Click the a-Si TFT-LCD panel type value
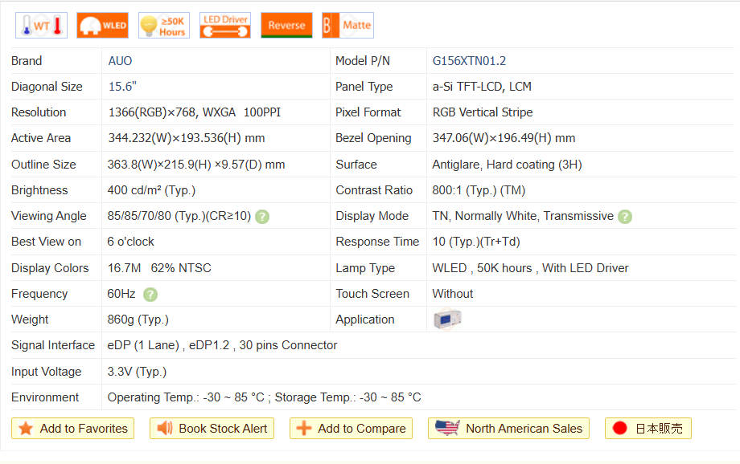 pyautogui.click(x=482, y=87)
